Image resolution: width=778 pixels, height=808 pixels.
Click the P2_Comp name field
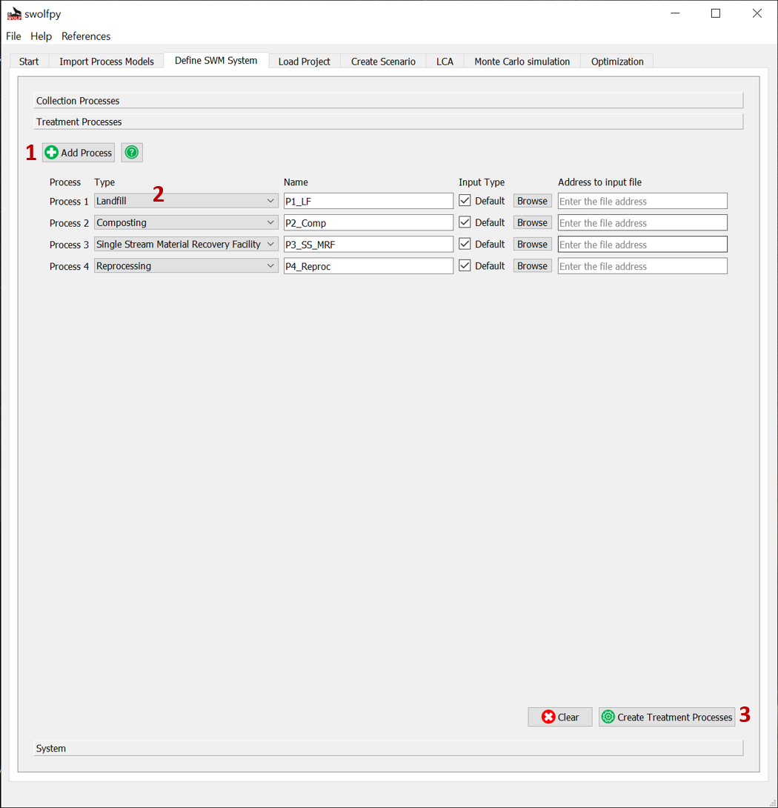tap(368, 222)
